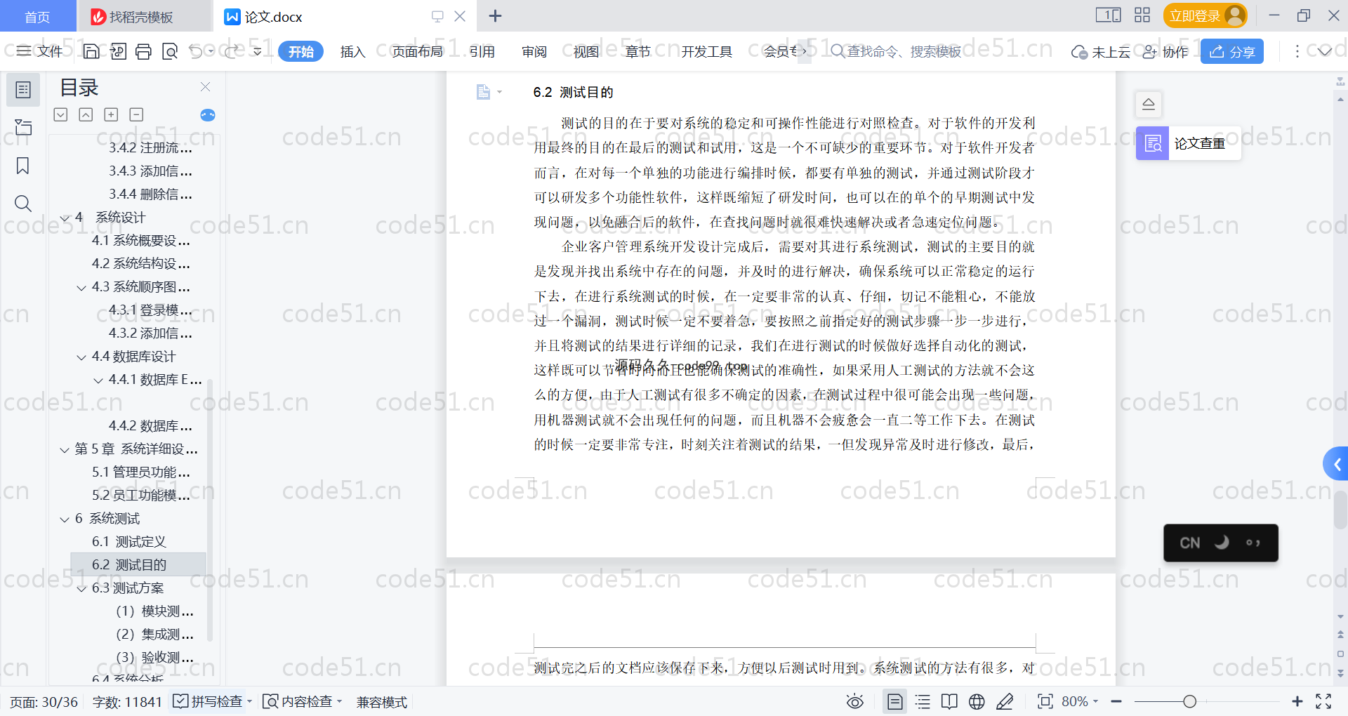This screenshot has height=716, width=1348.
Task: Open the search icon in left sidebar
Action: [22, 204]
